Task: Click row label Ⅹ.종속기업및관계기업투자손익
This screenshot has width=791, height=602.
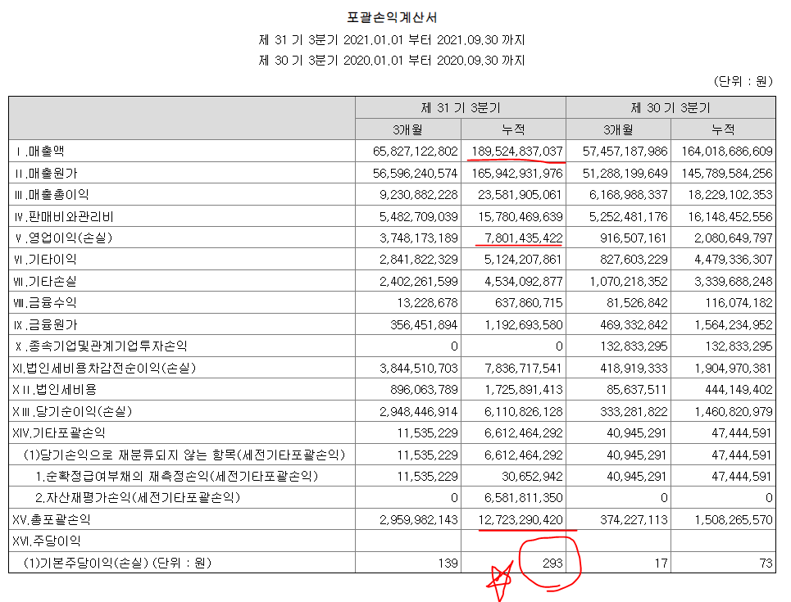Action: [101, 346]
